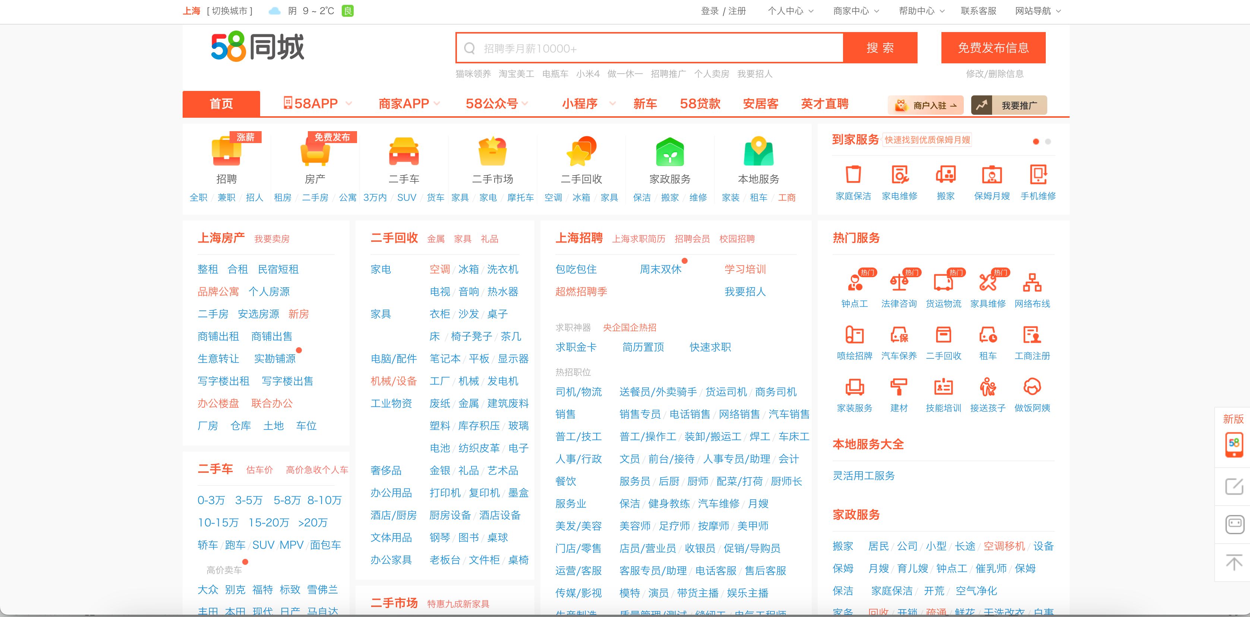The image size is (1250, 617).
Task: Click the 保姆月嫂 service icon
Action: [992, 174]
